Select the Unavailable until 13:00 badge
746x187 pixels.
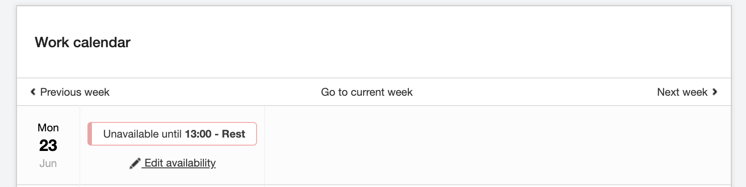tap(172, 134)
